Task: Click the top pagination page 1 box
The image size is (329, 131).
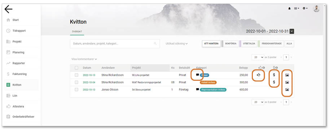Action: [x=286, y=57]
